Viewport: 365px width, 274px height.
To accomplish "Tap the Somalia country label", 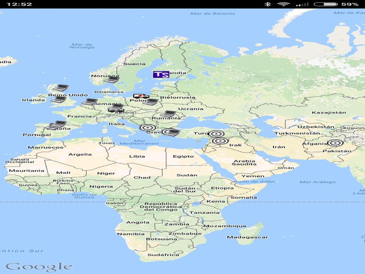I will coord(244,197).
